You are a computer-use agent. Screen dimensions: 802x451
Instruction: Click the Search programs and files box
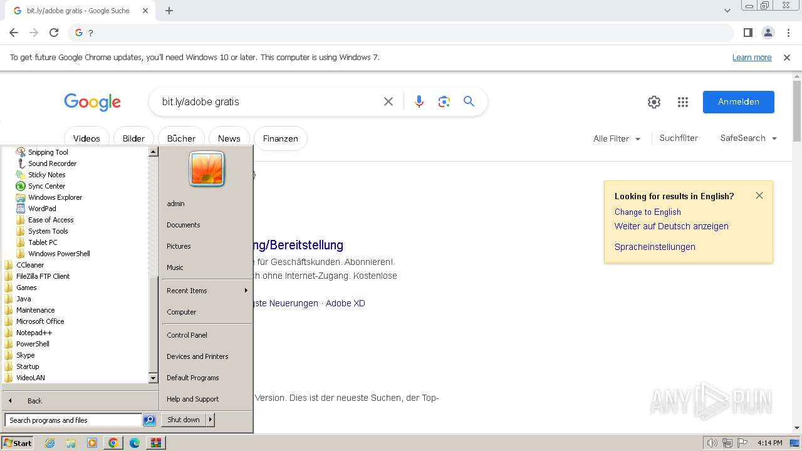73,420
